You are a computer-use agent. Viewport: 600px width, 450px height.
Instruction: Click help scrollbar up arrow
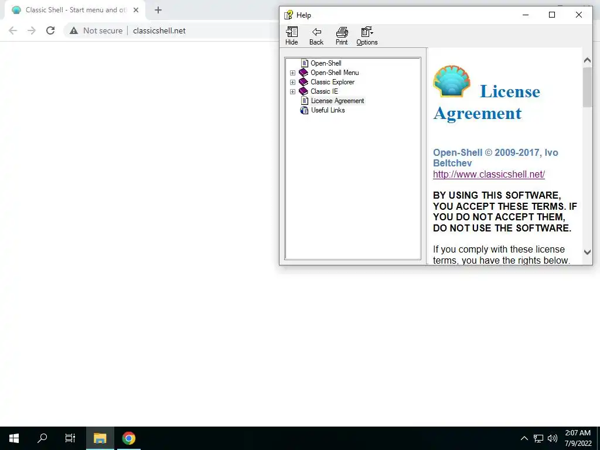coord(587,60)
